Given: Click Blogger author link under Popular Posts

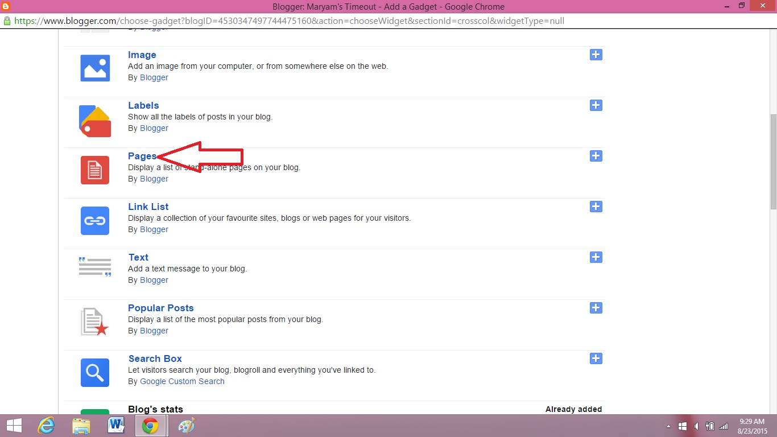Looking at the screenshot, I should 154,331.
